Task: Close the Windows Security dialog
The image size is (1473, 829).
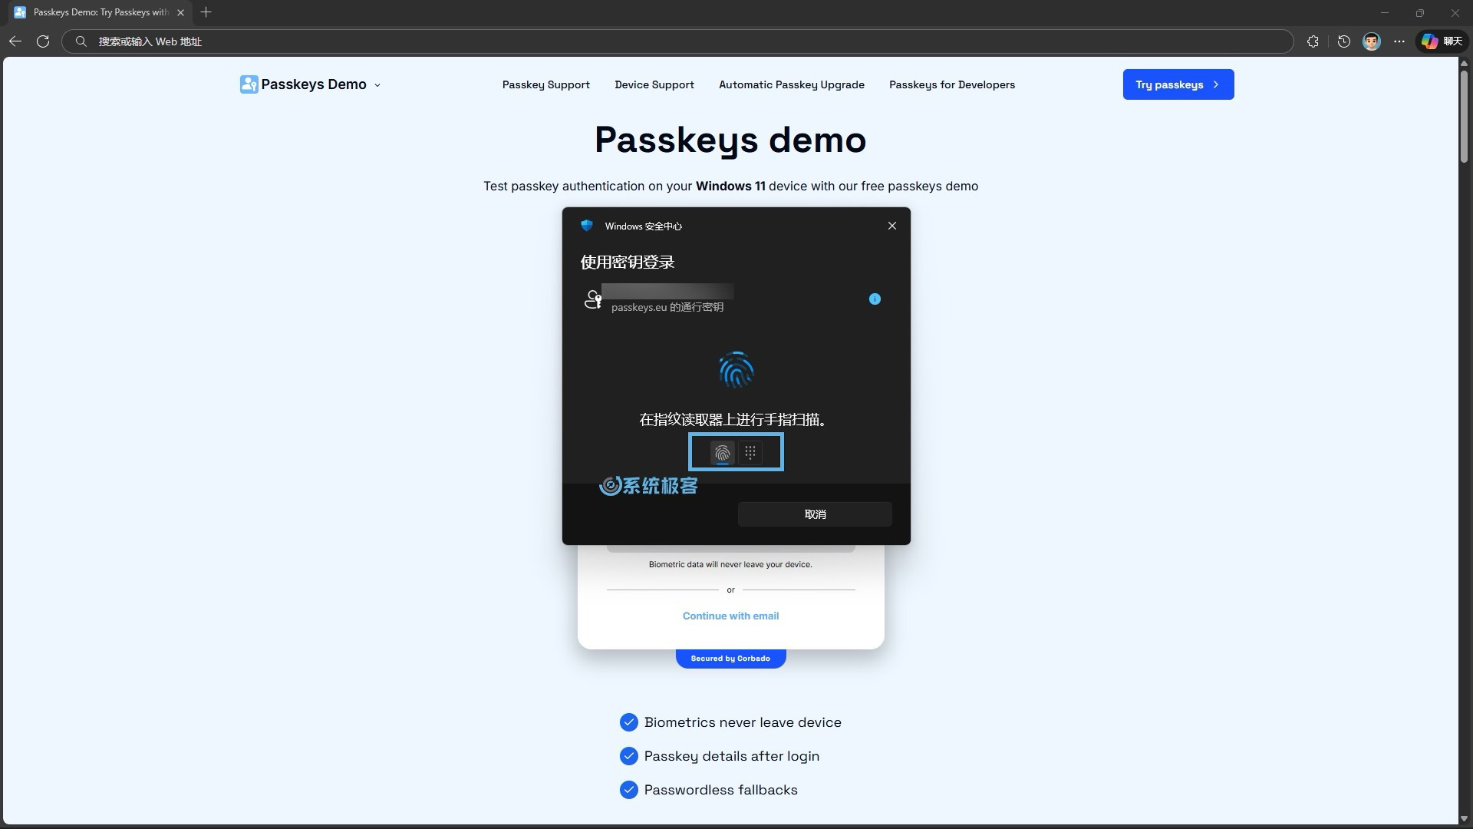Action: click(x=891, y=226)
